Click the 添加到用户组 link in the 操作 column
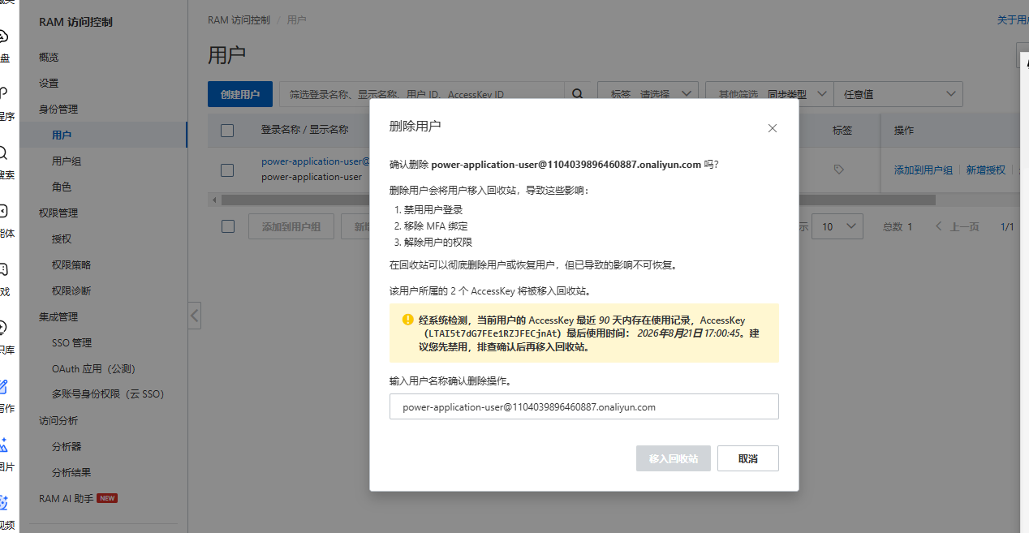This screenshot has height=533, width=1029. 924,170
